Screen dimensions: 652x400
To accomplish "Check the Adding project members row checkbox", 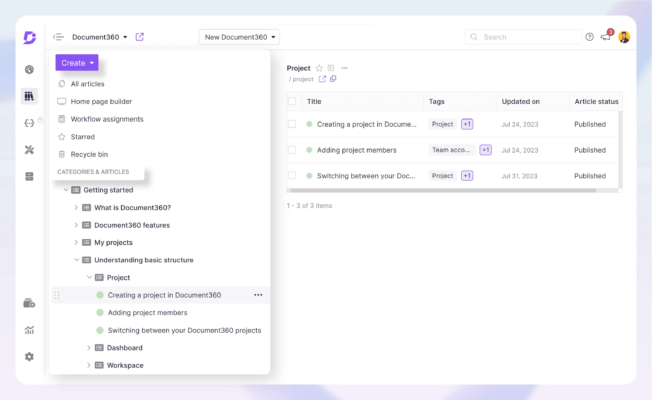I will [292, 150].
